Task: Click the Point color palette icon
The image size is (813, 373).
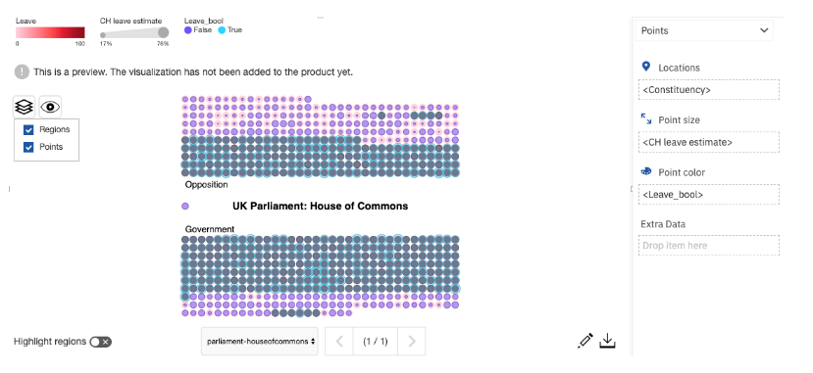Action: pos(646,171)
